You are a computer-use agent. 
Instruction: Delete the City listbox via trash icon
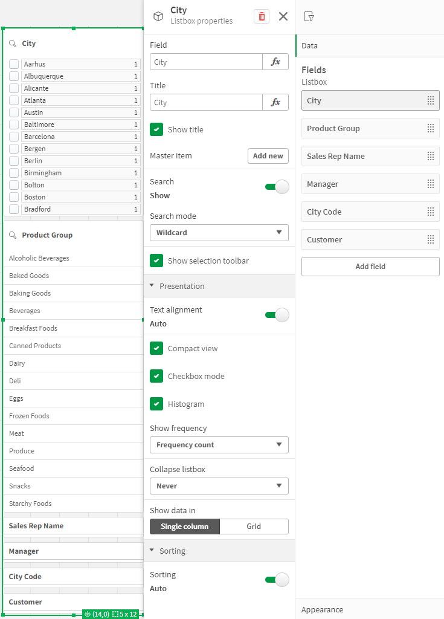(x=261, y=16)
